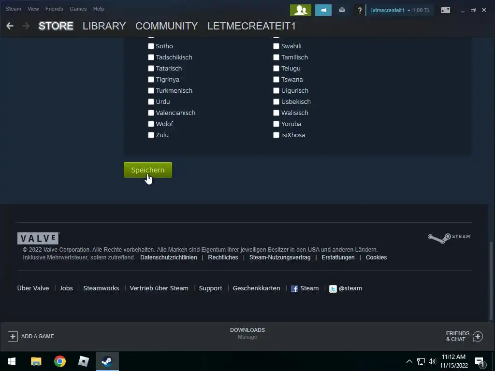Go forward with the right arrow

click(x=26, y=26)
